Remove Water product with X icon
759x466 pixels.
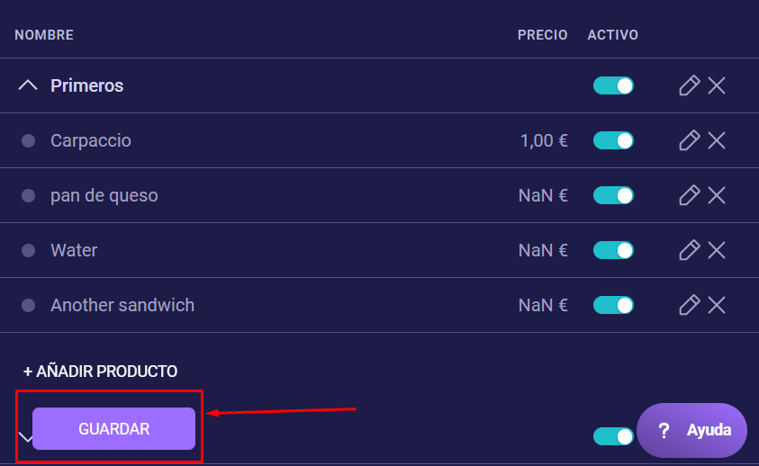click(x=717, y=250)
